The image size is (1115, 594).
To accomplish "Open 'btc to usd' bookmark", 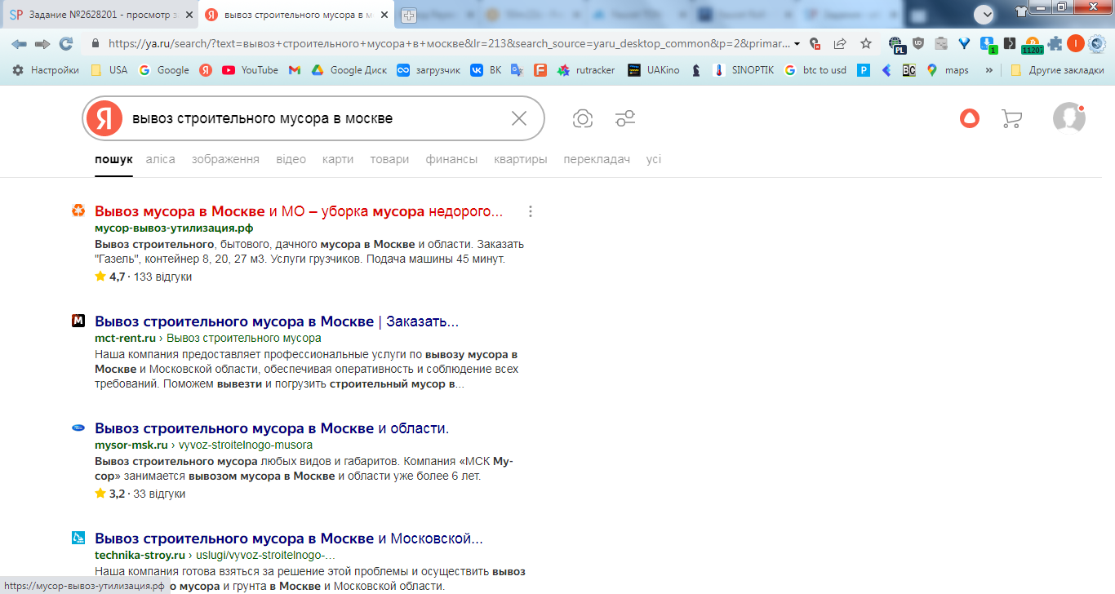I will coord(815,70).
